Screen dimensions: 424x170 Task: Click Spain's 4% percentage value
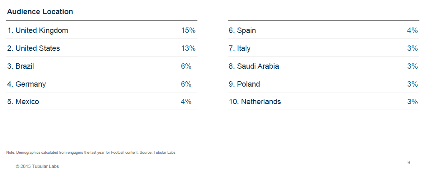click(412, 30)
